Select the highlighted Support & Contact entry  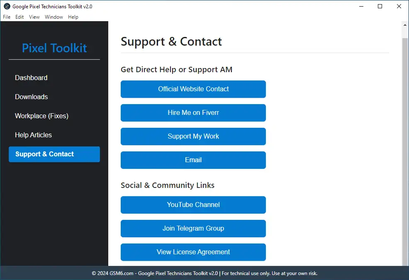[x=44, y=154]
